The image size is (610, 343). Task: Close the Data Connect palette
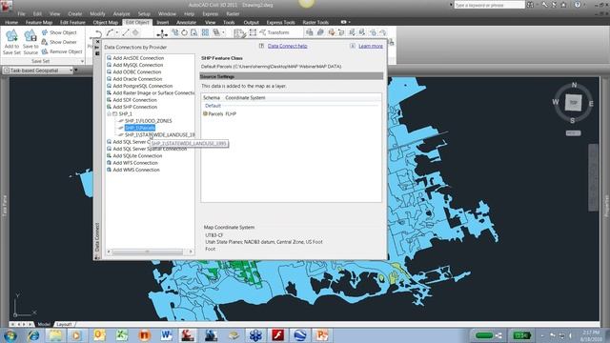point(97,42)
